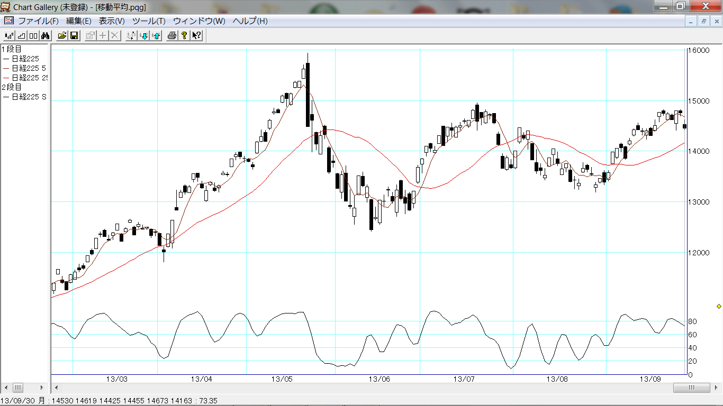Click the 40 oscillator axis label

(692, 348)
